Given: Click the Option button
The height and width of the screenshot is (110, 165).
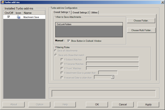Looking at the screenshot, I should (39, 105).
